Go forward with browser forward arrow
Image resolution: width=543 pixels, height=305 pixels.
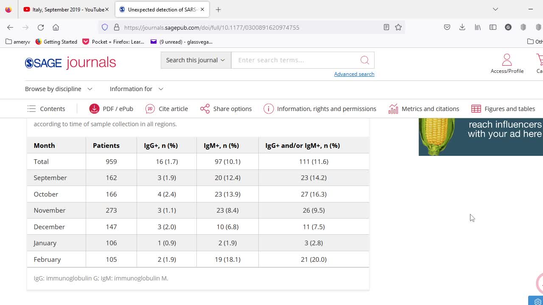pos(25,27)
